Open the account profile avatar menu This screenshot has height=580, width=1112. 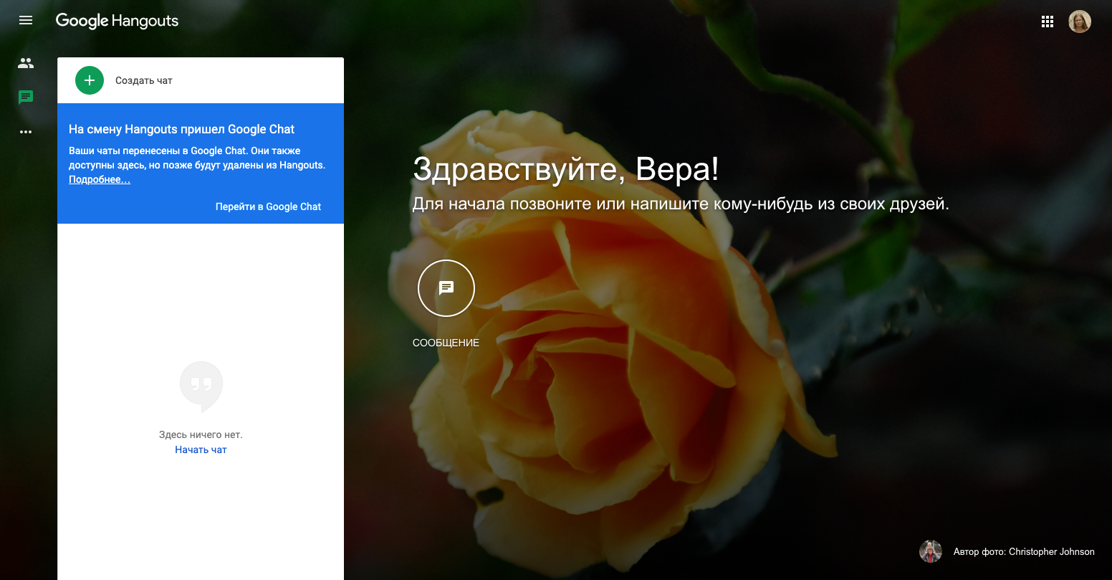click(1080, 22)
